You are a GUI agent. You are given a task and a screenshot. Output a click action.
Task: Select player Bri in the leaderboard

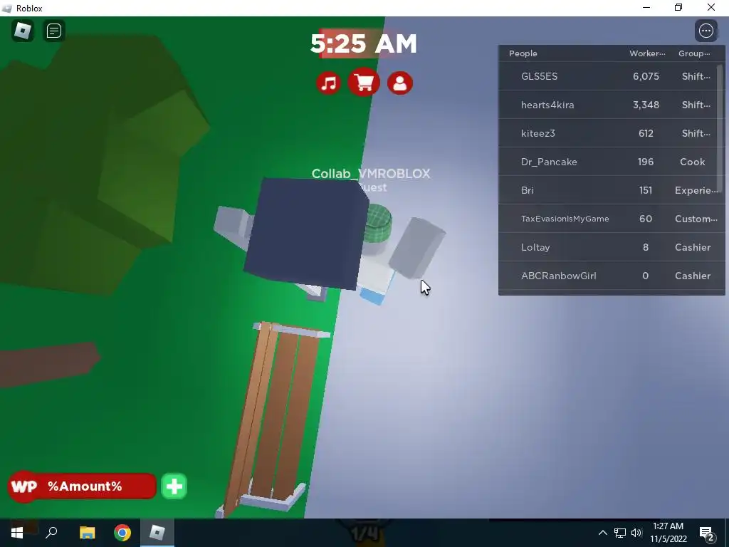[609, 190]
